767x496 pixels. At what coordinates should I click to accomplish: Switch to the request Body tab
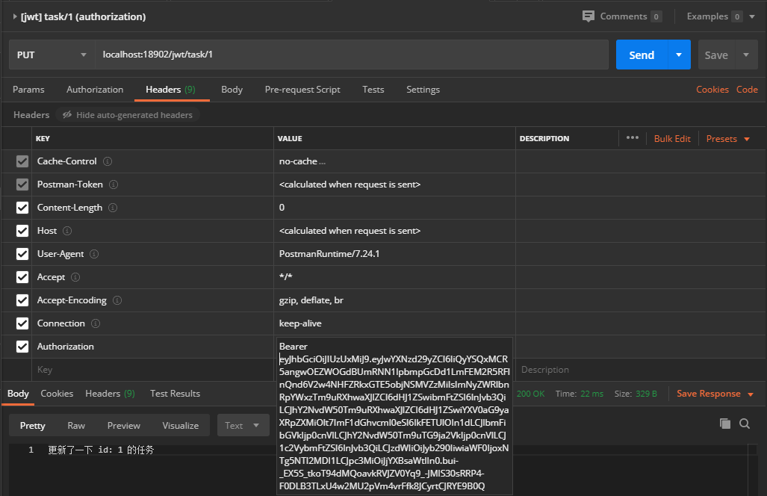[x=232, y=90]
